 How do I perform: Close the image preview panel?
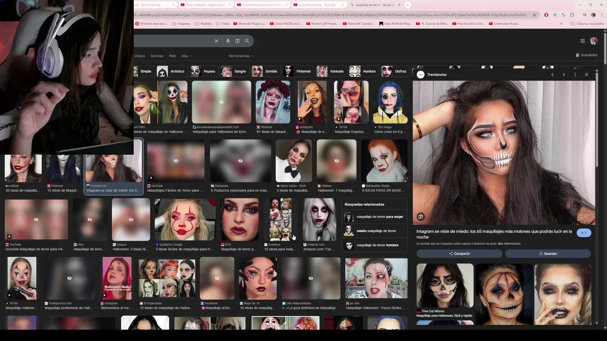(x=587, y=75)
